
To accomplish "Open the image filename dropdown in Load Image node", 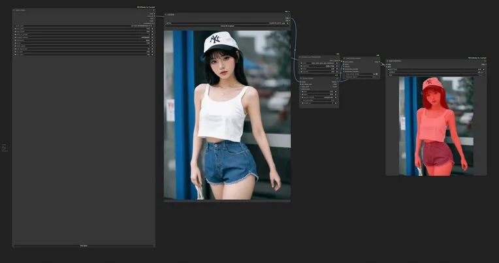I will coord(227,23).
